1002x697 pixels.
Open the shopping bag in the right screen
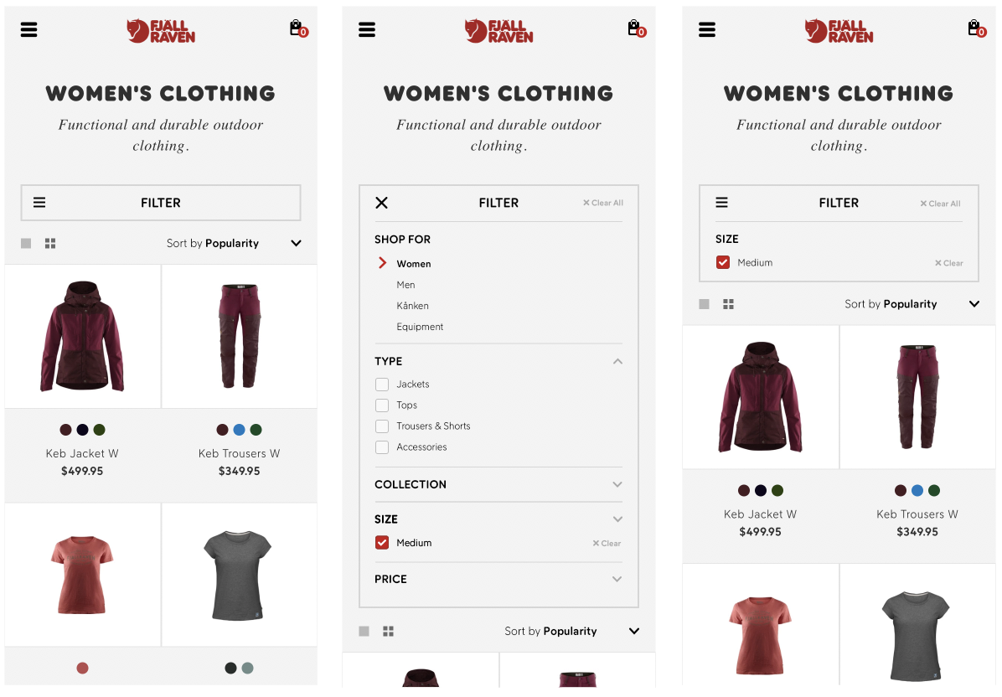pos(976,28)
